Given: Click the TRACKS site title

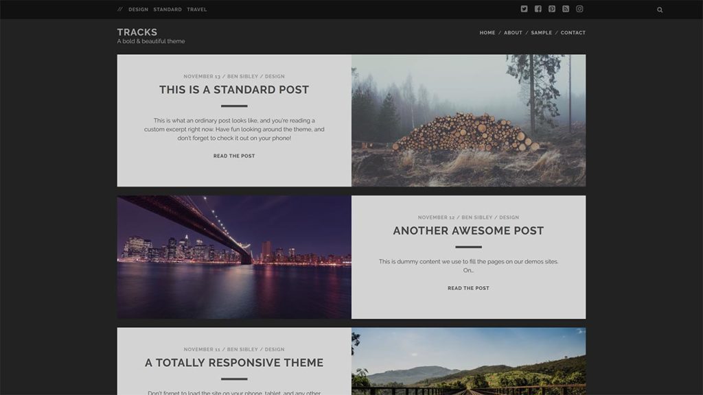Looking at the screenshot, I should click(137, 32).
